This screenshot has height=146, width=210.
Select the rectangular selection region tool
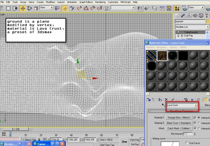click(8, 8)
